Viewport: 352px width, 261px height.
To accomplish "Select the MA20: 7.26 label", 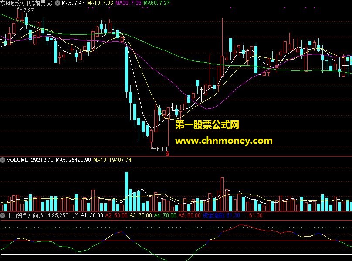I will (x=129, y=3).
